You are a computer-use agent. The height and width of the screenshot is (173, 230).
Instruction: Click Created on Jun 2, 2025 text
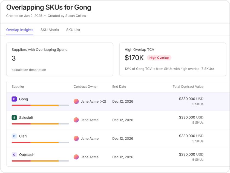24,16
